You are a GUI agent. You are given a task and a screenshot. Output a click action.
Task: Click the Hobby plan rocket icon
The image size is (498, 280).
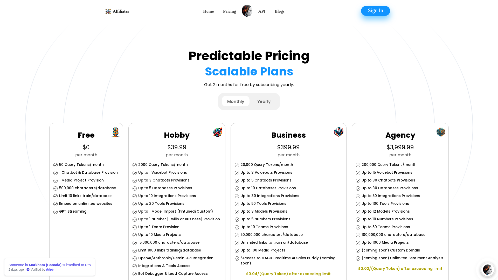[x=218, y=132]
